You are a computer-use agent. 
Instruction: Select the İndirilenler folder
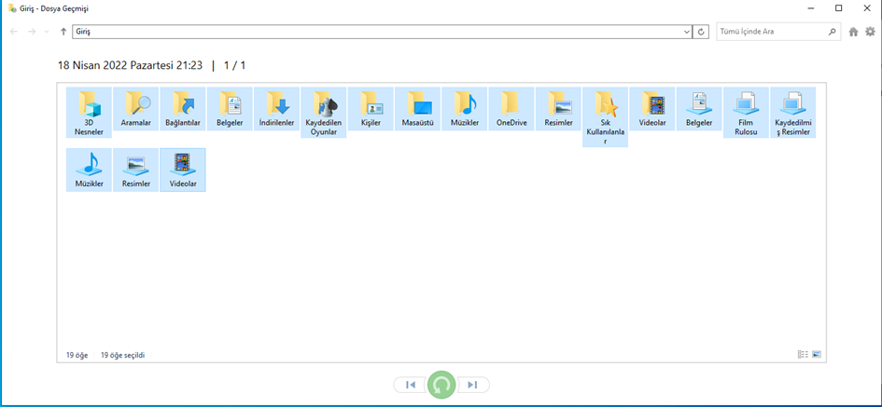pyautogui.click(x=277, y=109)
